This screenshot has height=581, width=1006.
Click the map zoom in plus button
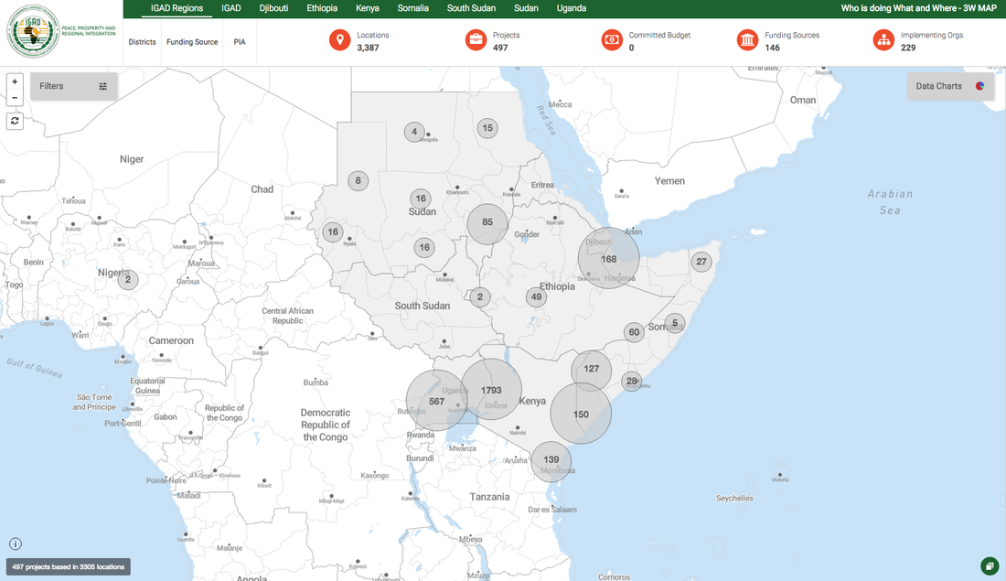click(15, 81)
